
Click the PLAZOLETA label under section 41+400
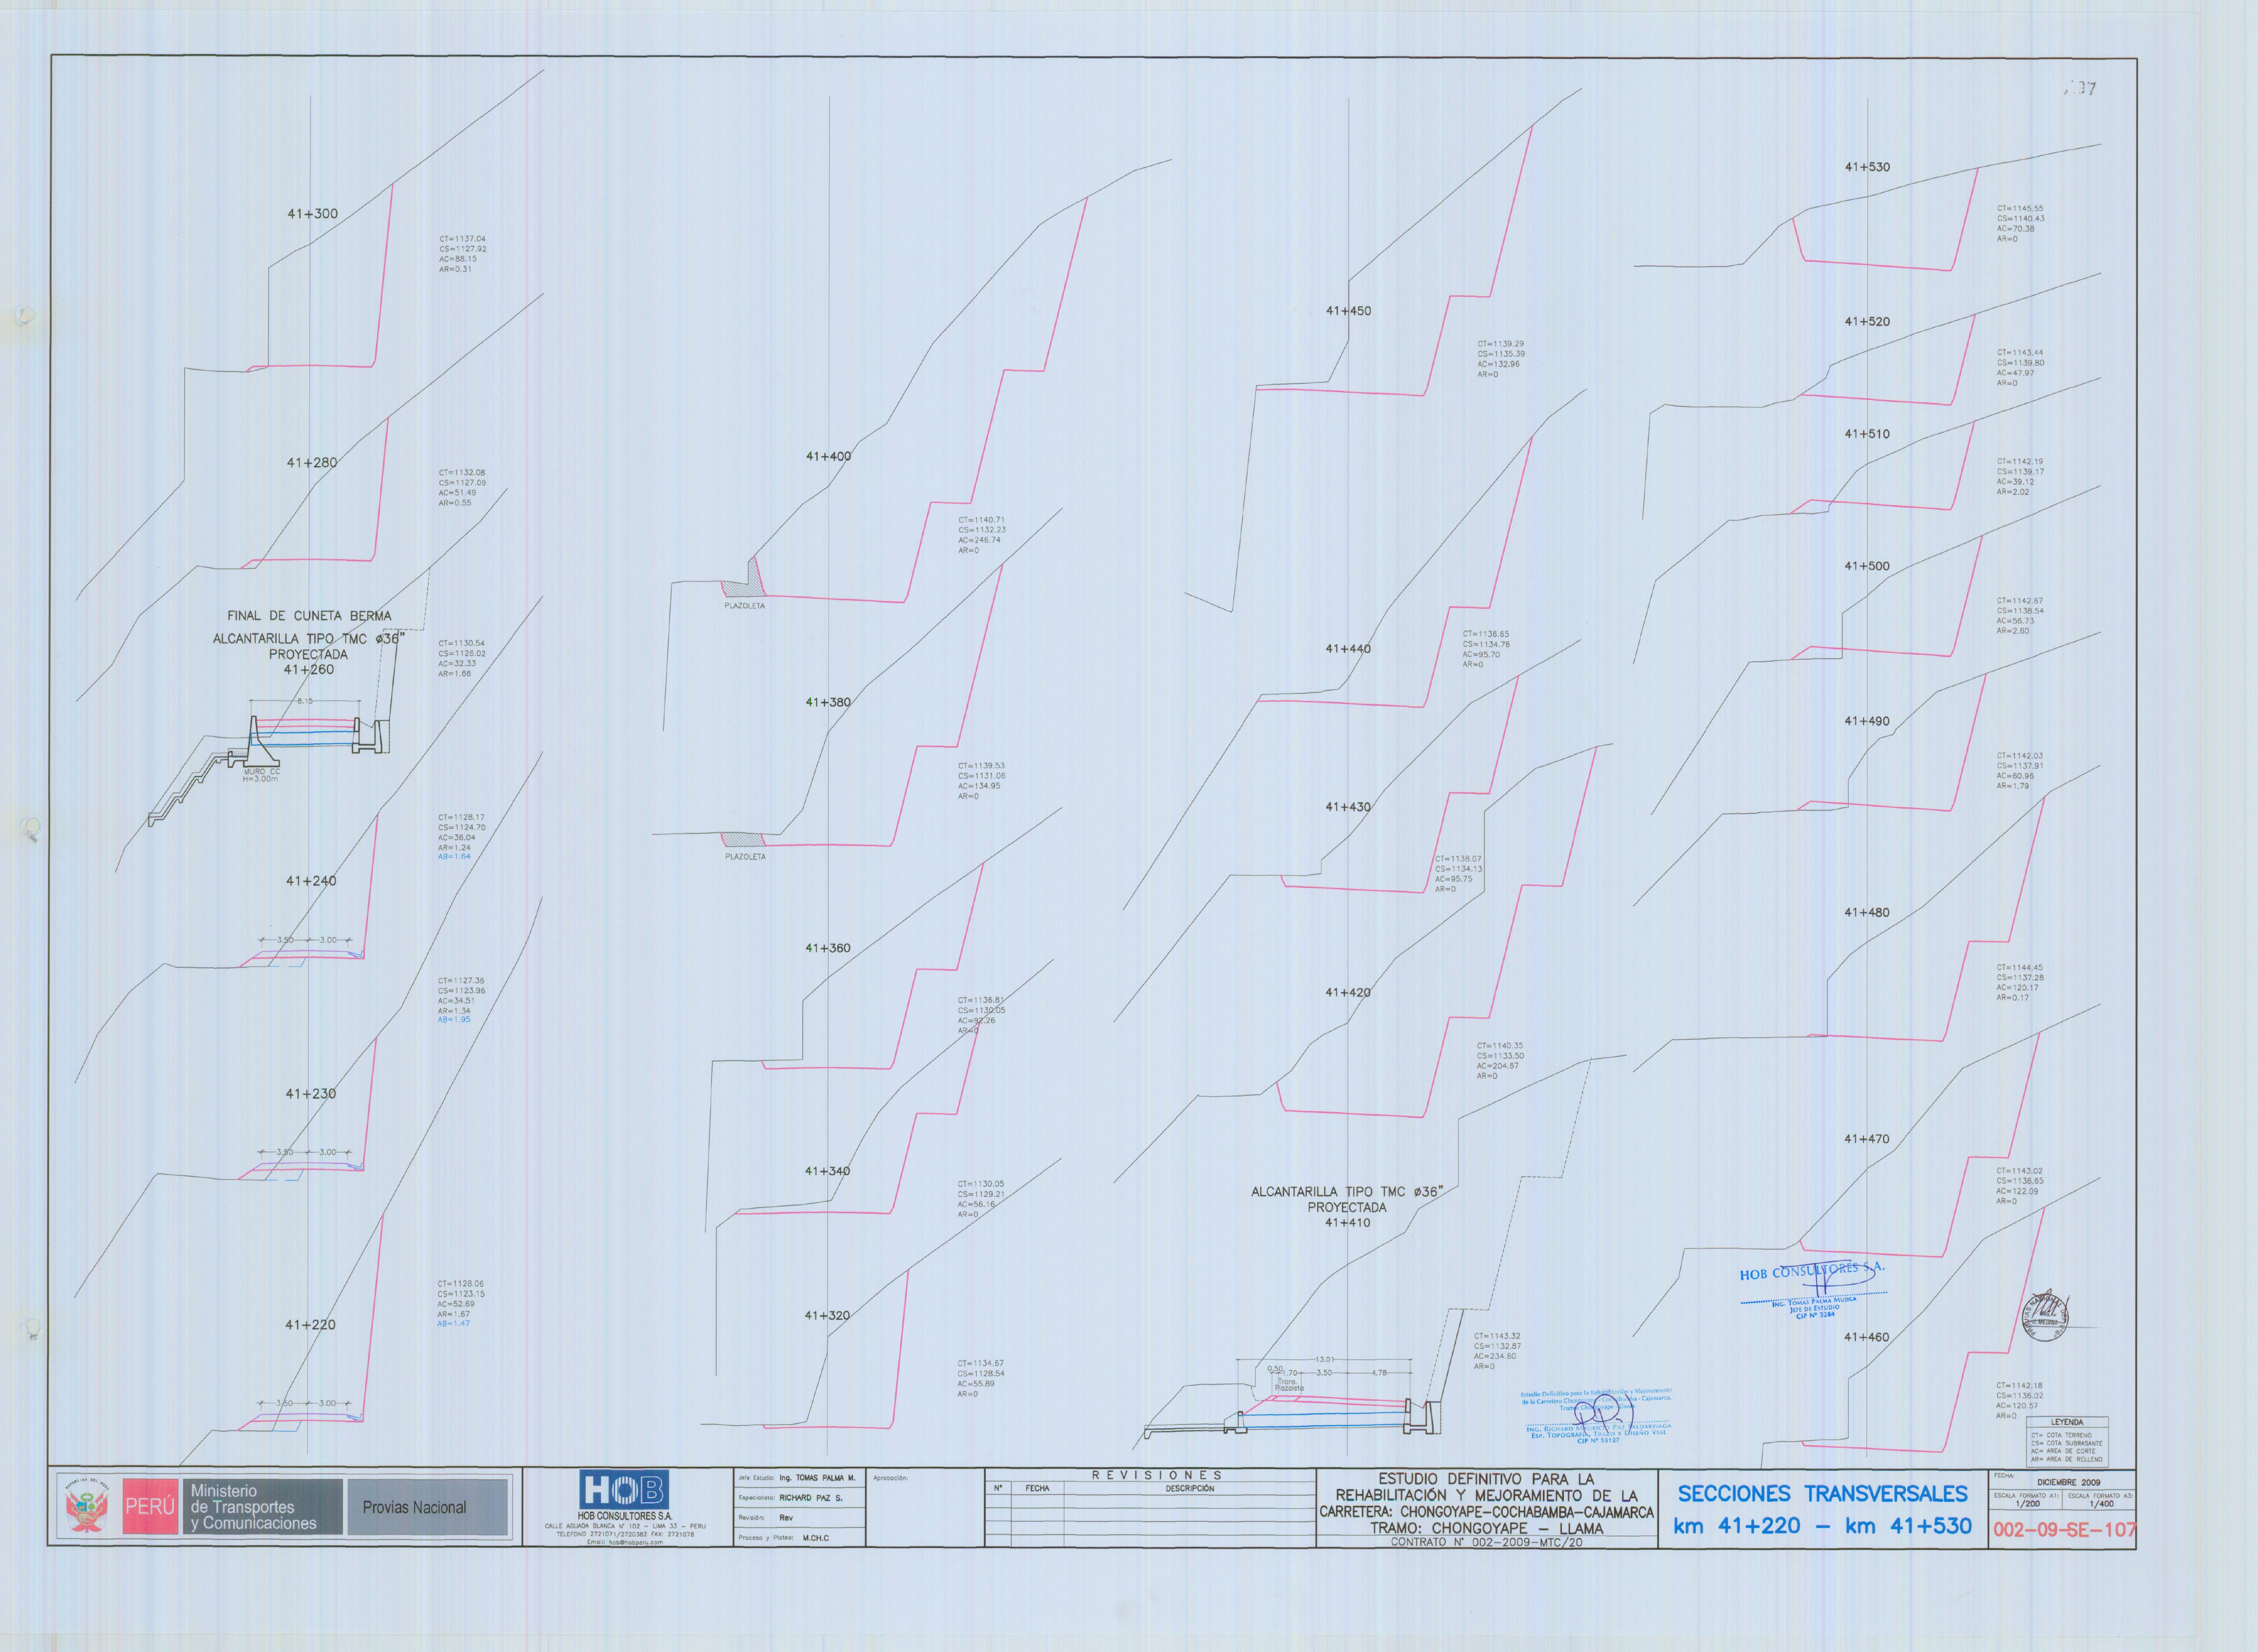pos(744,606)
